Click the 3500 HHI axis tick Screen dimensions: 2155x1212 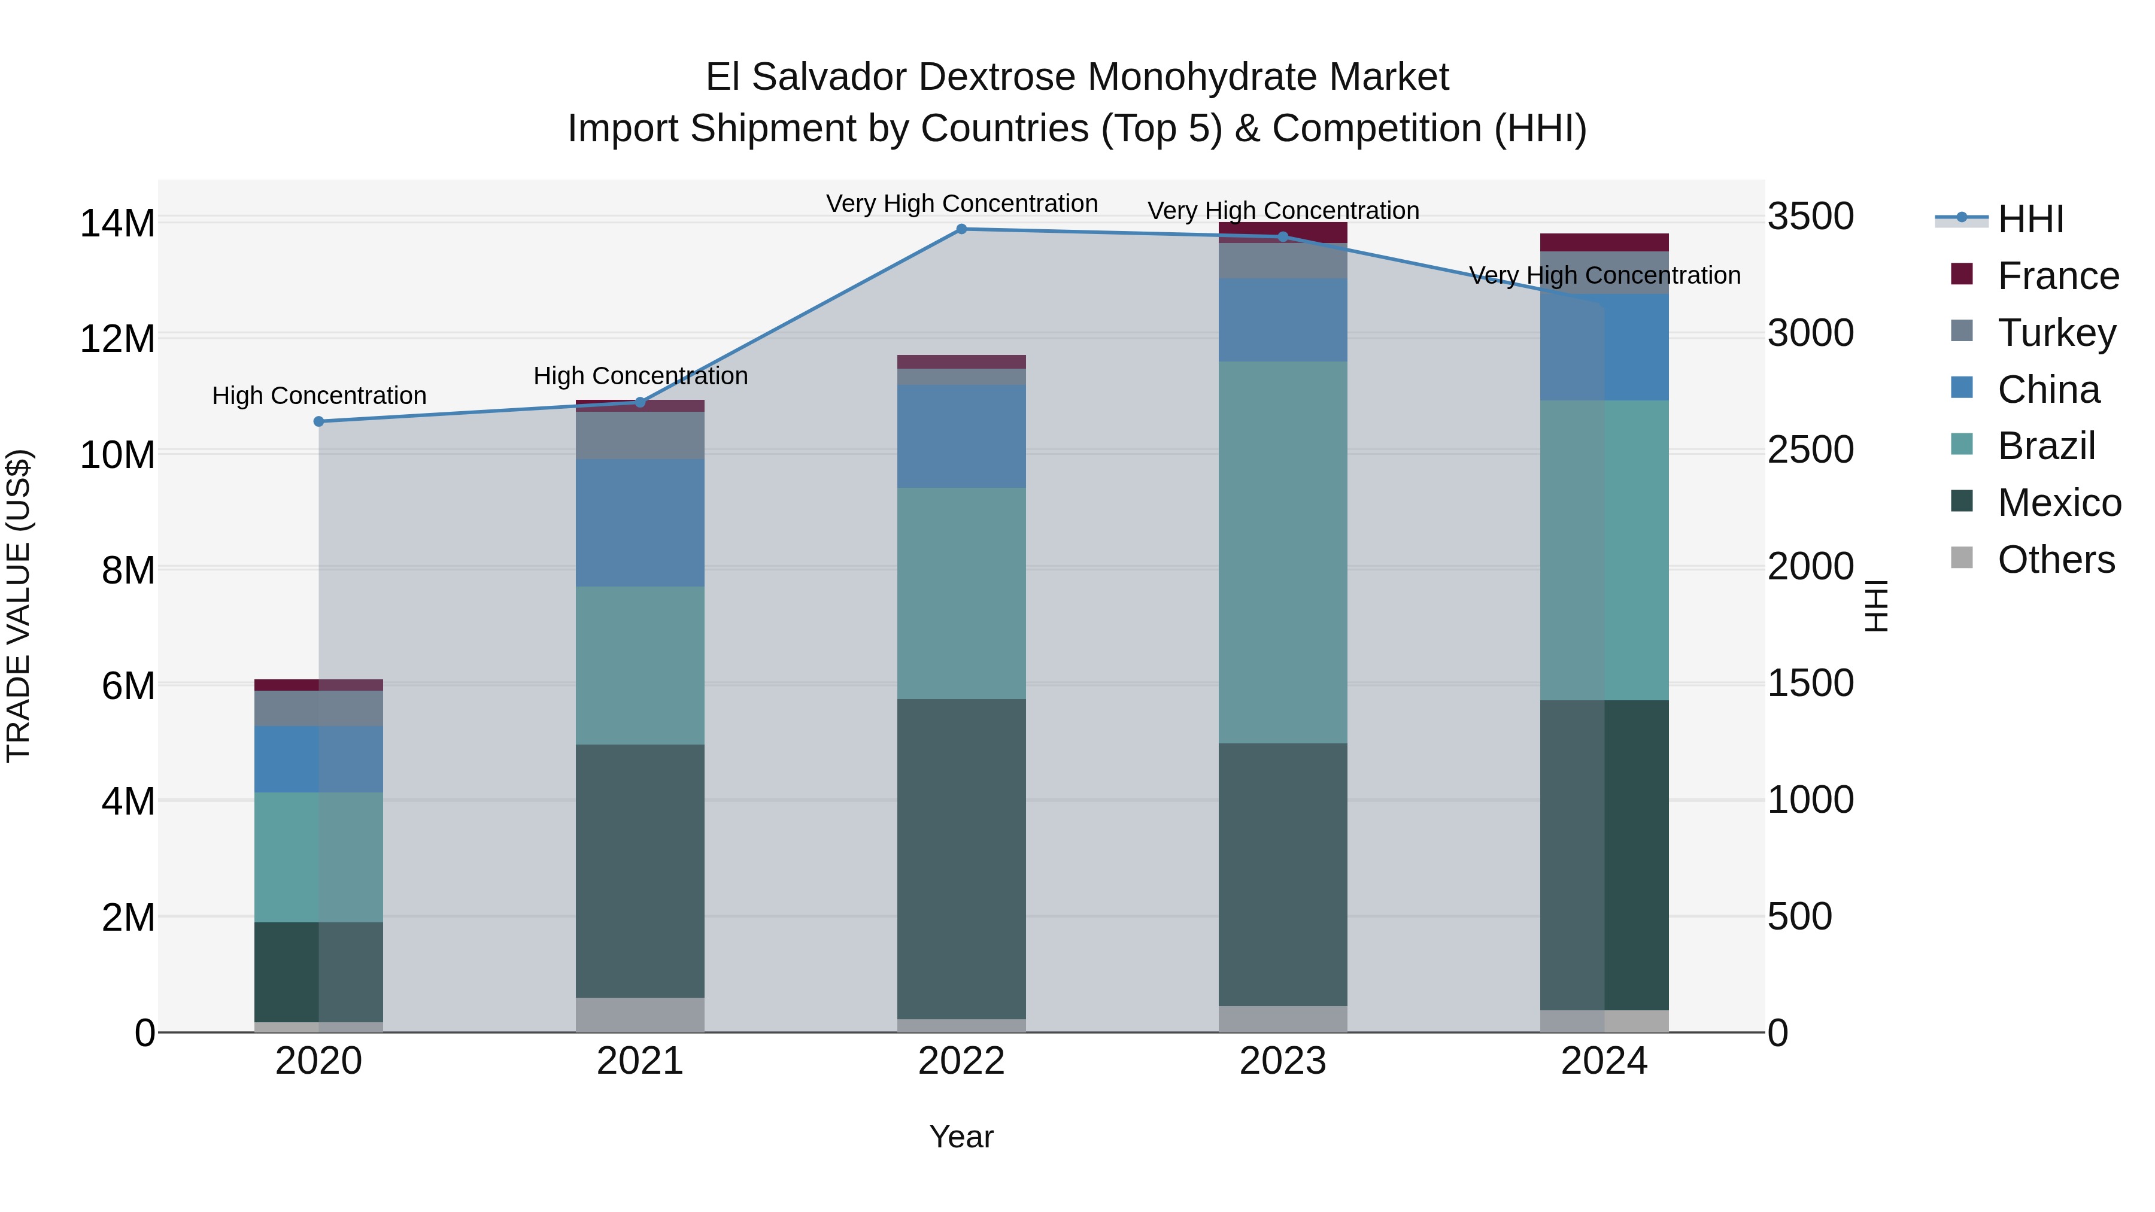1811,217
